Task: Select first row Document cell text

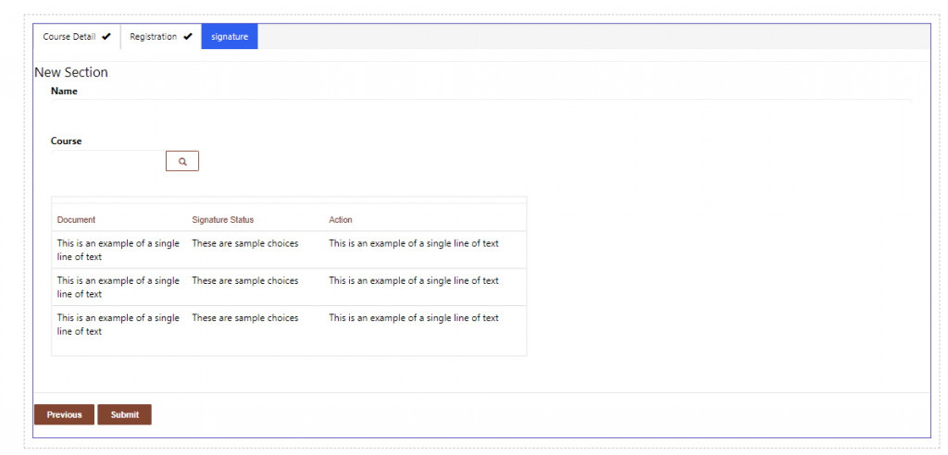Action: tap(118, 251)
